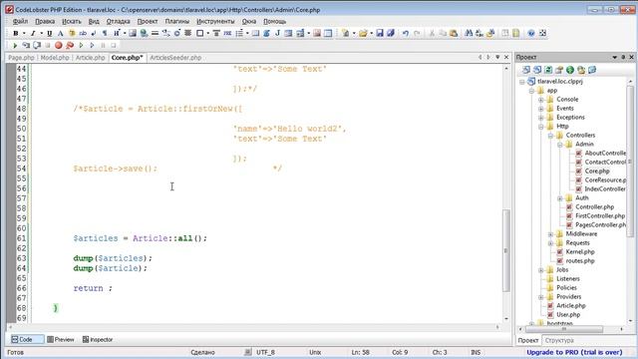The image size is (638, 359).
Task: Toggle auto-hide pin on Project panel
Action: tap(623, 58)
